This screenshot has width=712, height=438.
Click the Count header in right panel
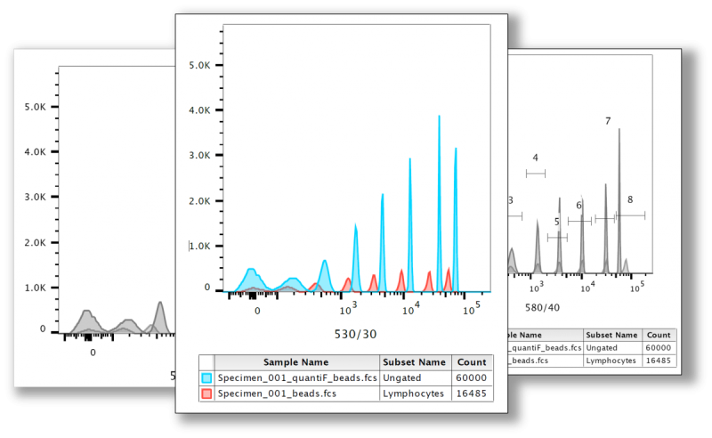pyautogui.click(x=659, y=335)
